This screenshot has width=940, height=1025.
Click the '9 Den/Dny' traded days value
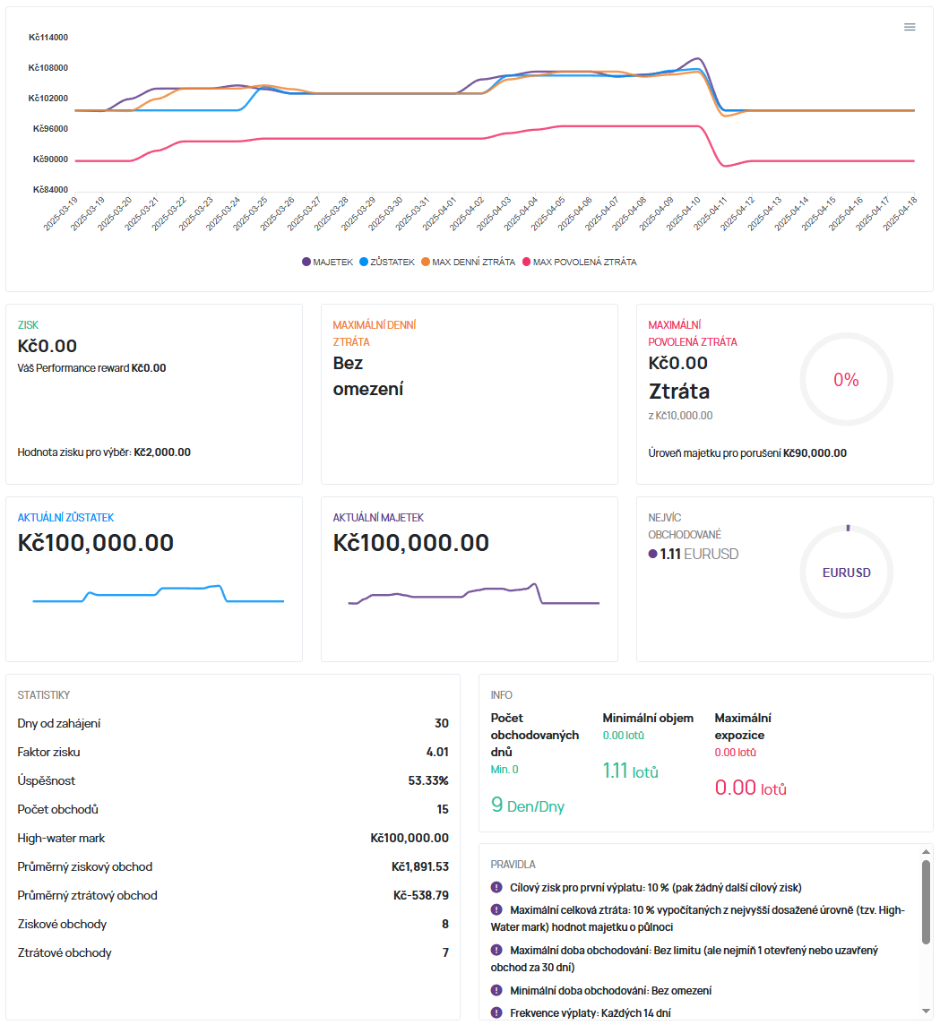tap(528, 805)
